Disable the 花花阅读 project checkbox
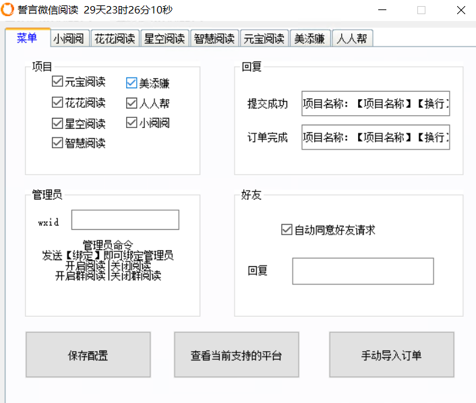This screenshot has width=476, height=403. [x=57, y=103]
